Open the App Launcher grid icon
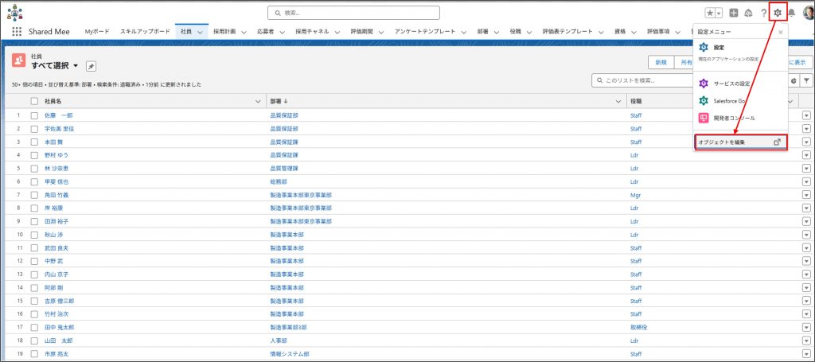The image size is (815, 362). point(17,31)
